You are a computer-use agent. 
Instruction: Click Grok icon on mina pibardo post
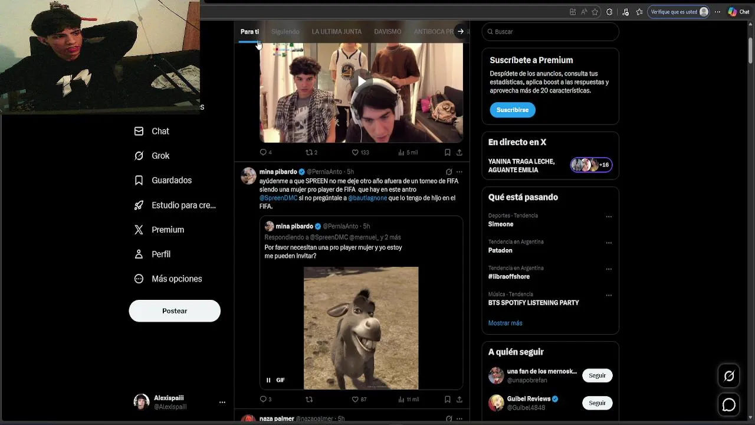[449, 172]
